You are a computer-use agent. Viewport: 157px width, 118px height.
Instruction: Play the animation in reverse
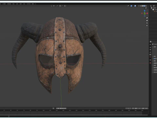pyautogui.click(x=61, y=108)
